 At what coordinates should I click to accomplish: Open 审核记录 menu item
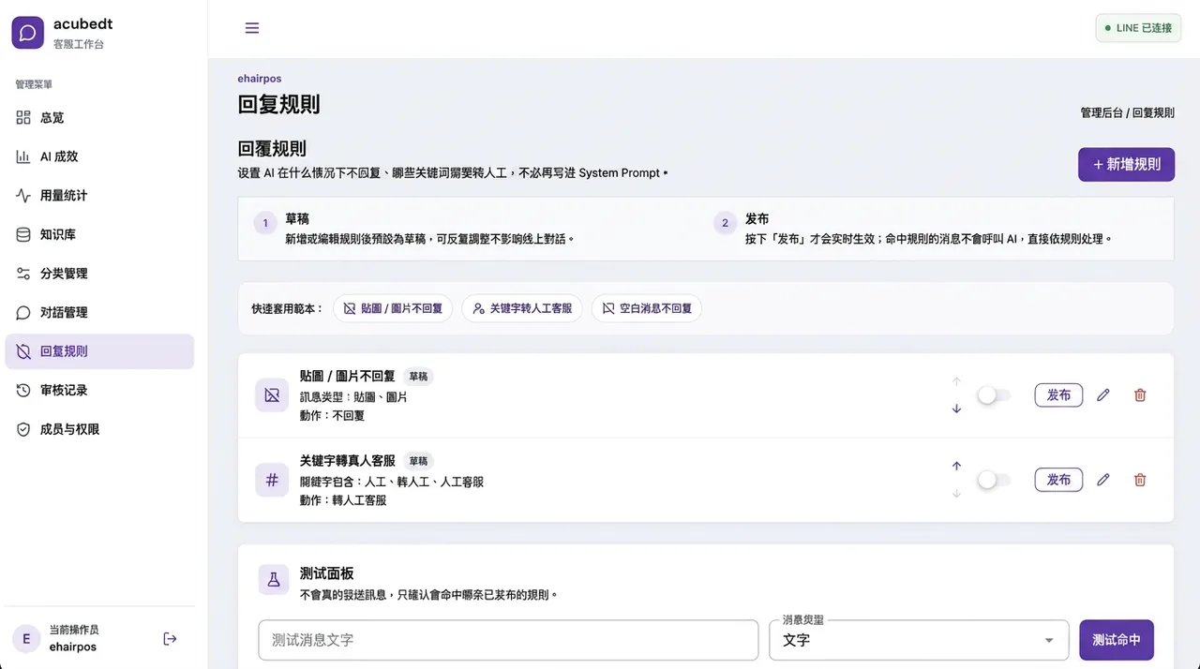coord(99,390)
